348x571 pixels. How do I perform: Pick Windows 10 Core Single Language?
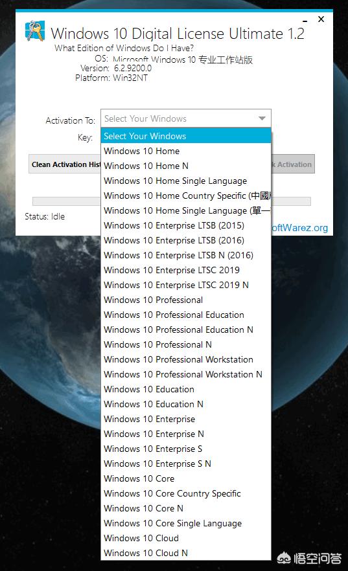(186, 523)
